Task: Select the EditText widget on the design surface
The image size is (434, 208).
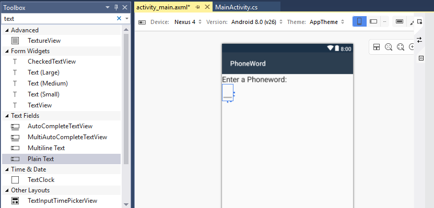Action: (228, 93)
